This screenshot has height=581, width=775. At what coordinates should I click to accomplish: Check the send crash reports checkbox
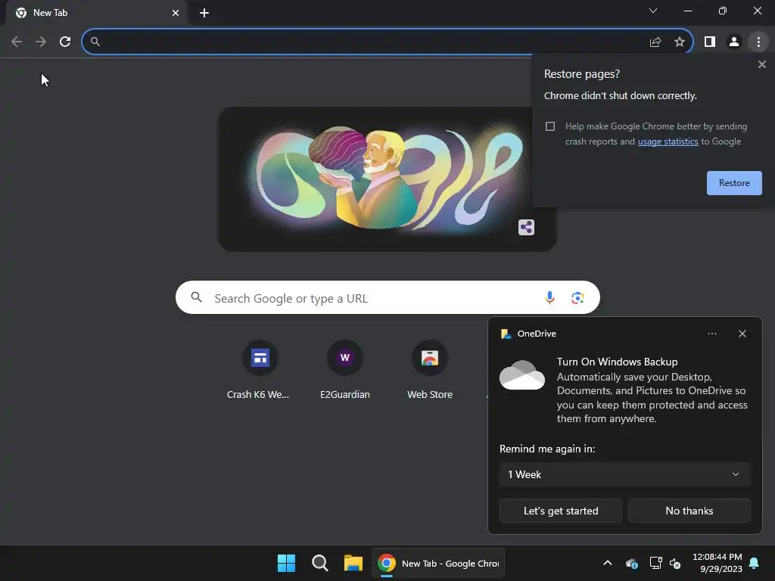[550, 126]
